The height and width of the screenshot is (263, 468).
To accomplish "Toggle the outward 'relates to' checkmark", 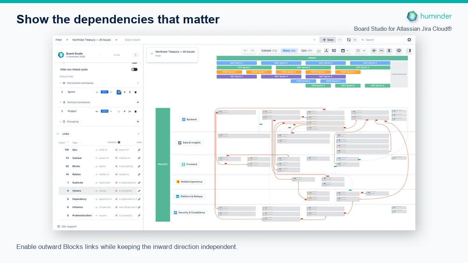I will click(97, 175).
